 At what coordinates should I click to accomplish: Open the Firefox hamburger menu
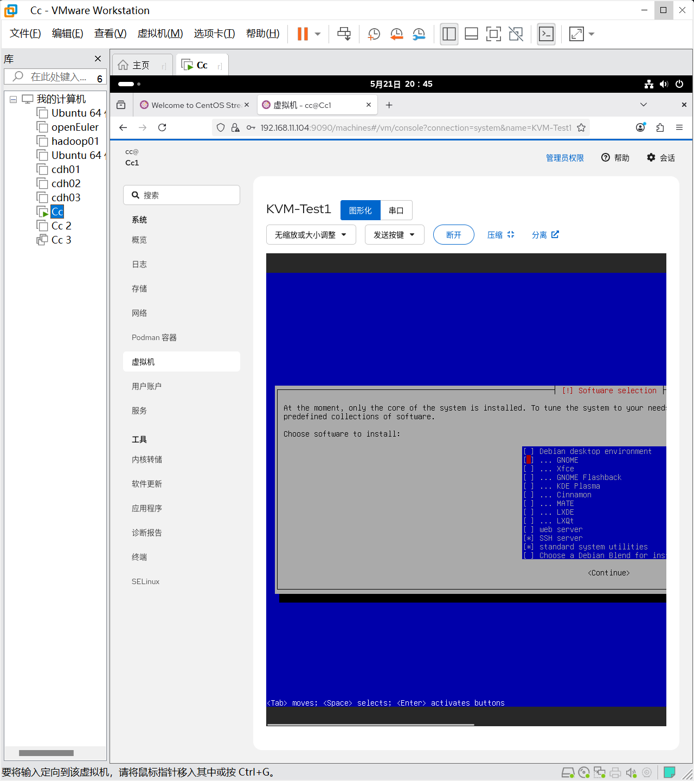coord(679,127)
